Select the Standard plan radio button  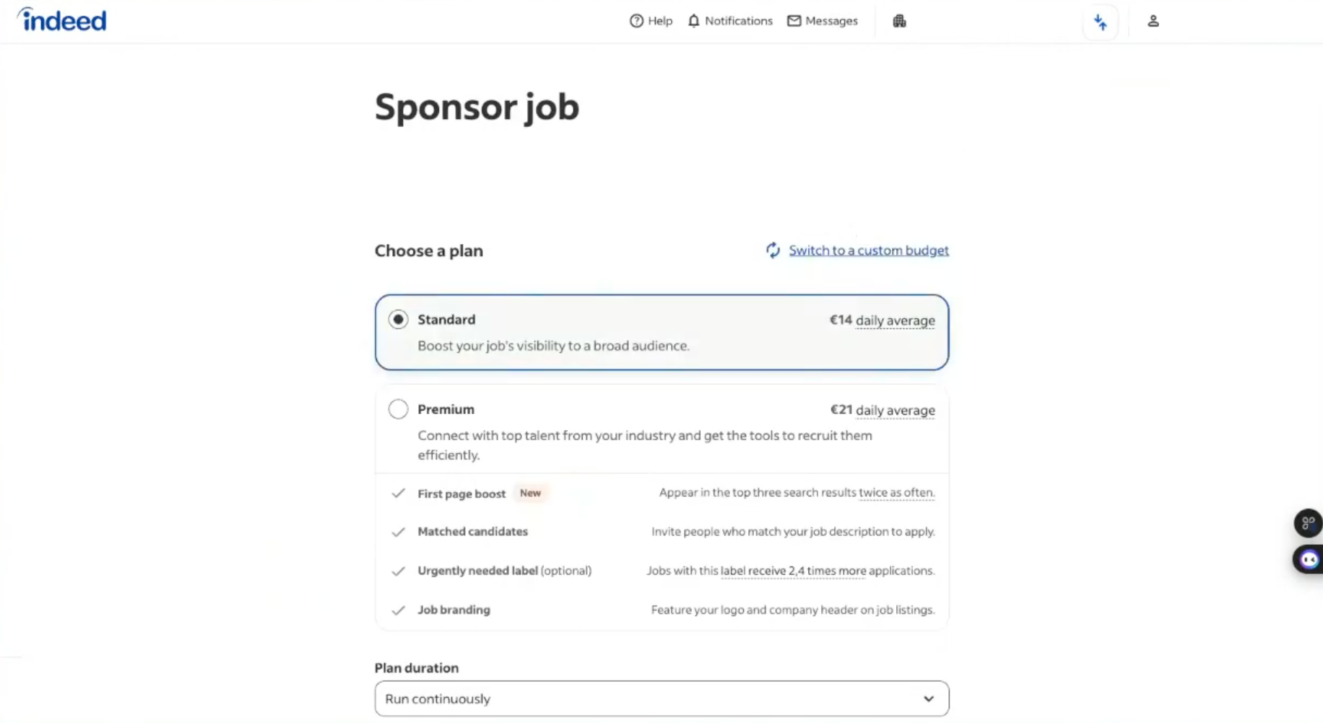pyautogui.click(x=398, y=320)
